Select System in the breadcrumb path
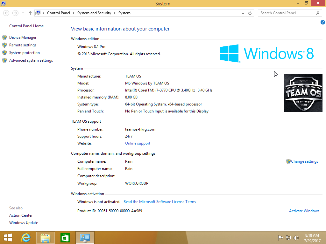Image resolution: width=326 pixels, height=244 pixels. point(124,13)
